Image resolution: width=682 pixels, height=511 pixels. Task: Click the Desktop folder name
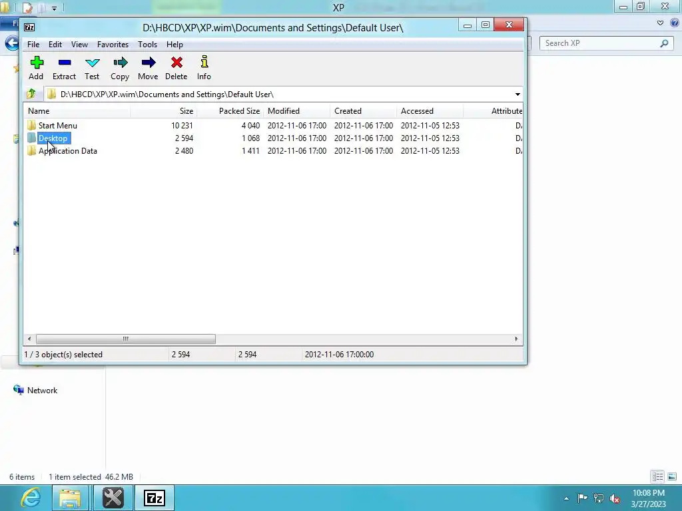click(x=53, y=138)
